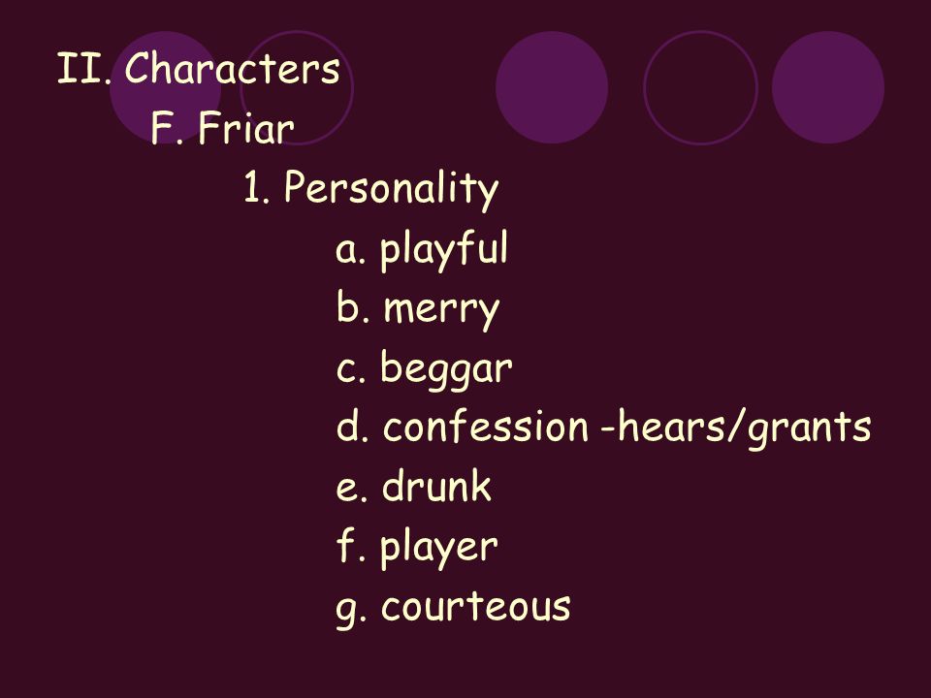Click the word 'confession' in line d
Image resolution: width=931 pixels, height=698 pixels.
[486, 427]
